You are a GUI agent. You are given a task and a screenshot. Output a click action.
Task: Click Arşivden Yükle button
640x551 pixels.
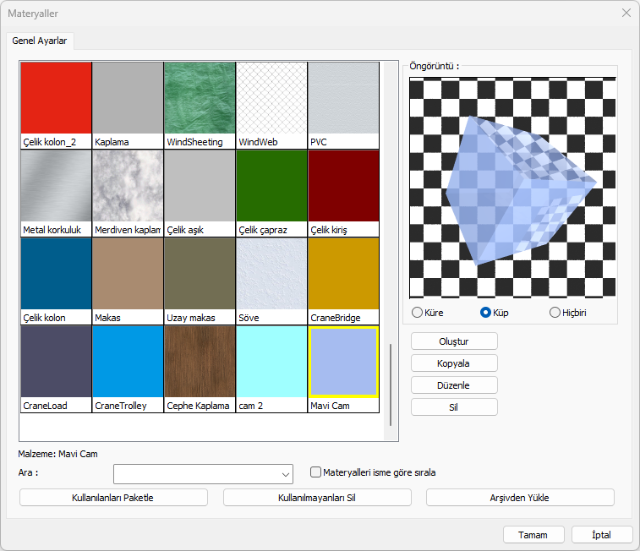point(520,498)
